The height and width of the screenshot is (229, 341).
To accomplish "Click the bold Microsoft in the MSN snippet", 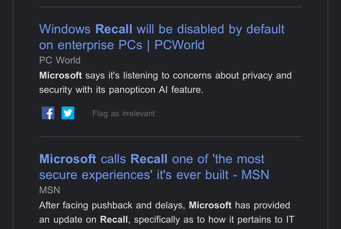I will pyautogui.click(x=210, y=205).
